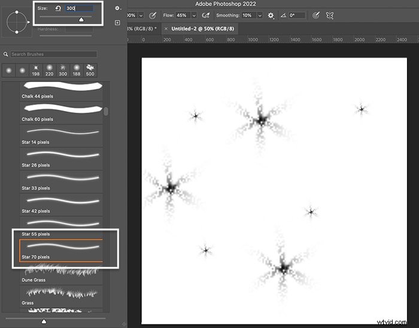Viewport: 419px width, 328px height.
Task: Click the horizontal ruler at 1000
Action: pos(253,40)
